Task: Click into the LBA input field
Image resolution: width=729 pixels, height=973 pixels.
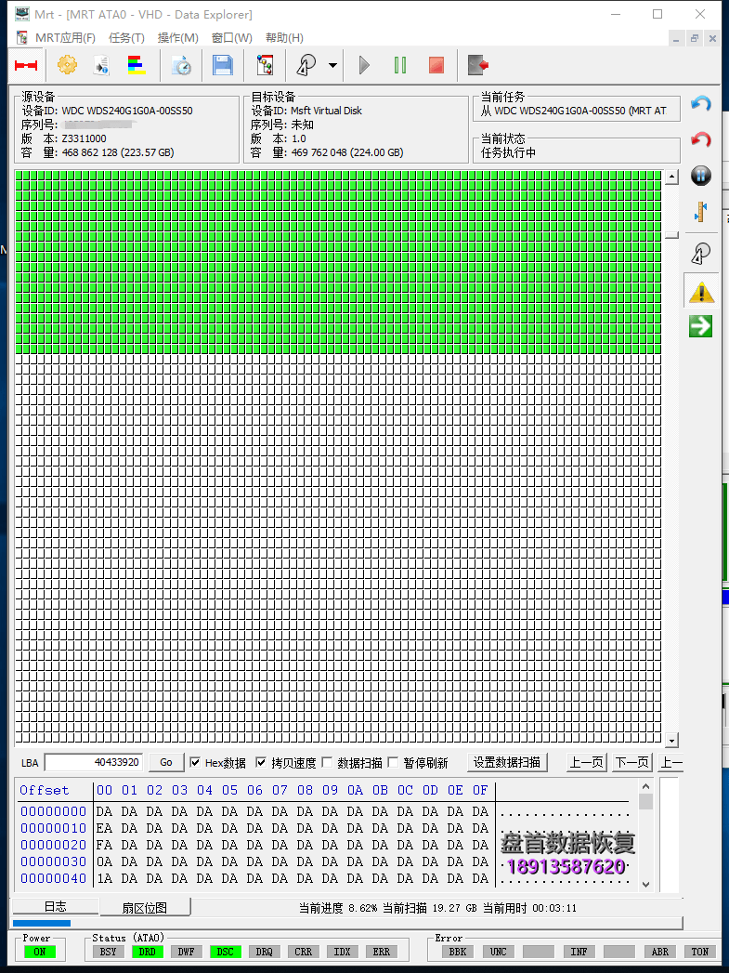Action: (x=94, y=762)
